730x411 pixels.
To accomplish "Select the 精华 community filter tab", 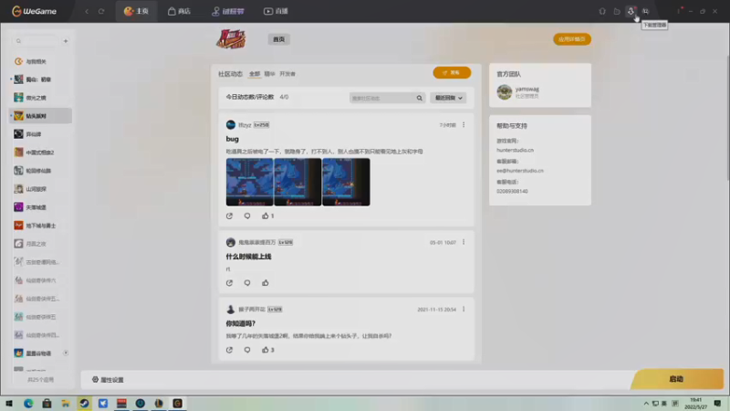I will 269,74.
